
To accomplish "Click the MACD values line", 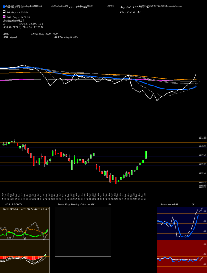I will click(23, 27).
